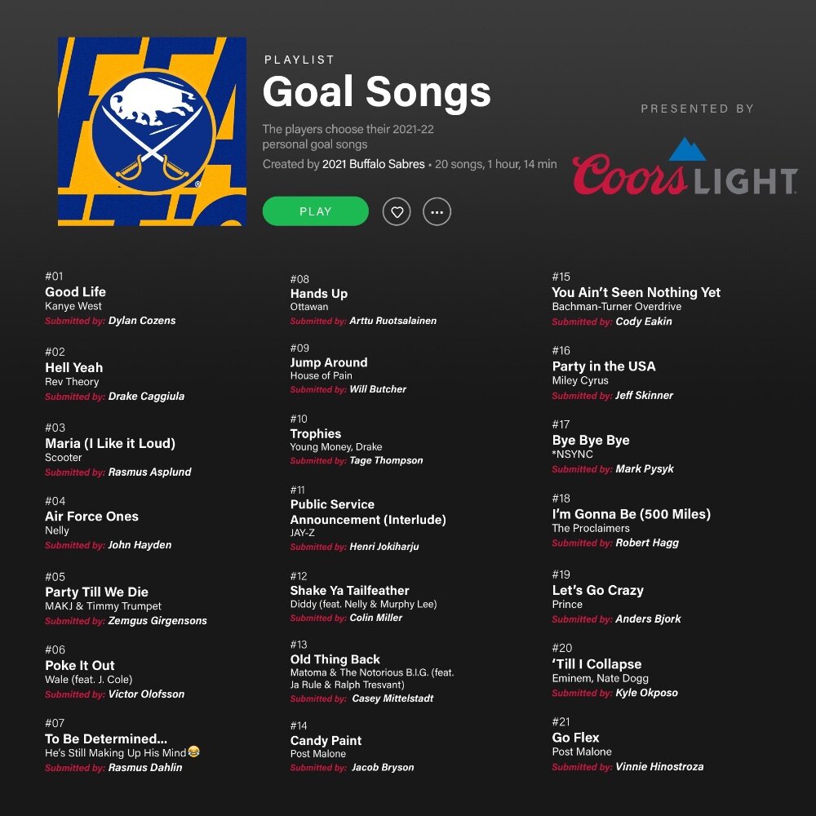Click the green PLAY button
This screenshot has width=816, height=816.
click(x=315, y=211)
